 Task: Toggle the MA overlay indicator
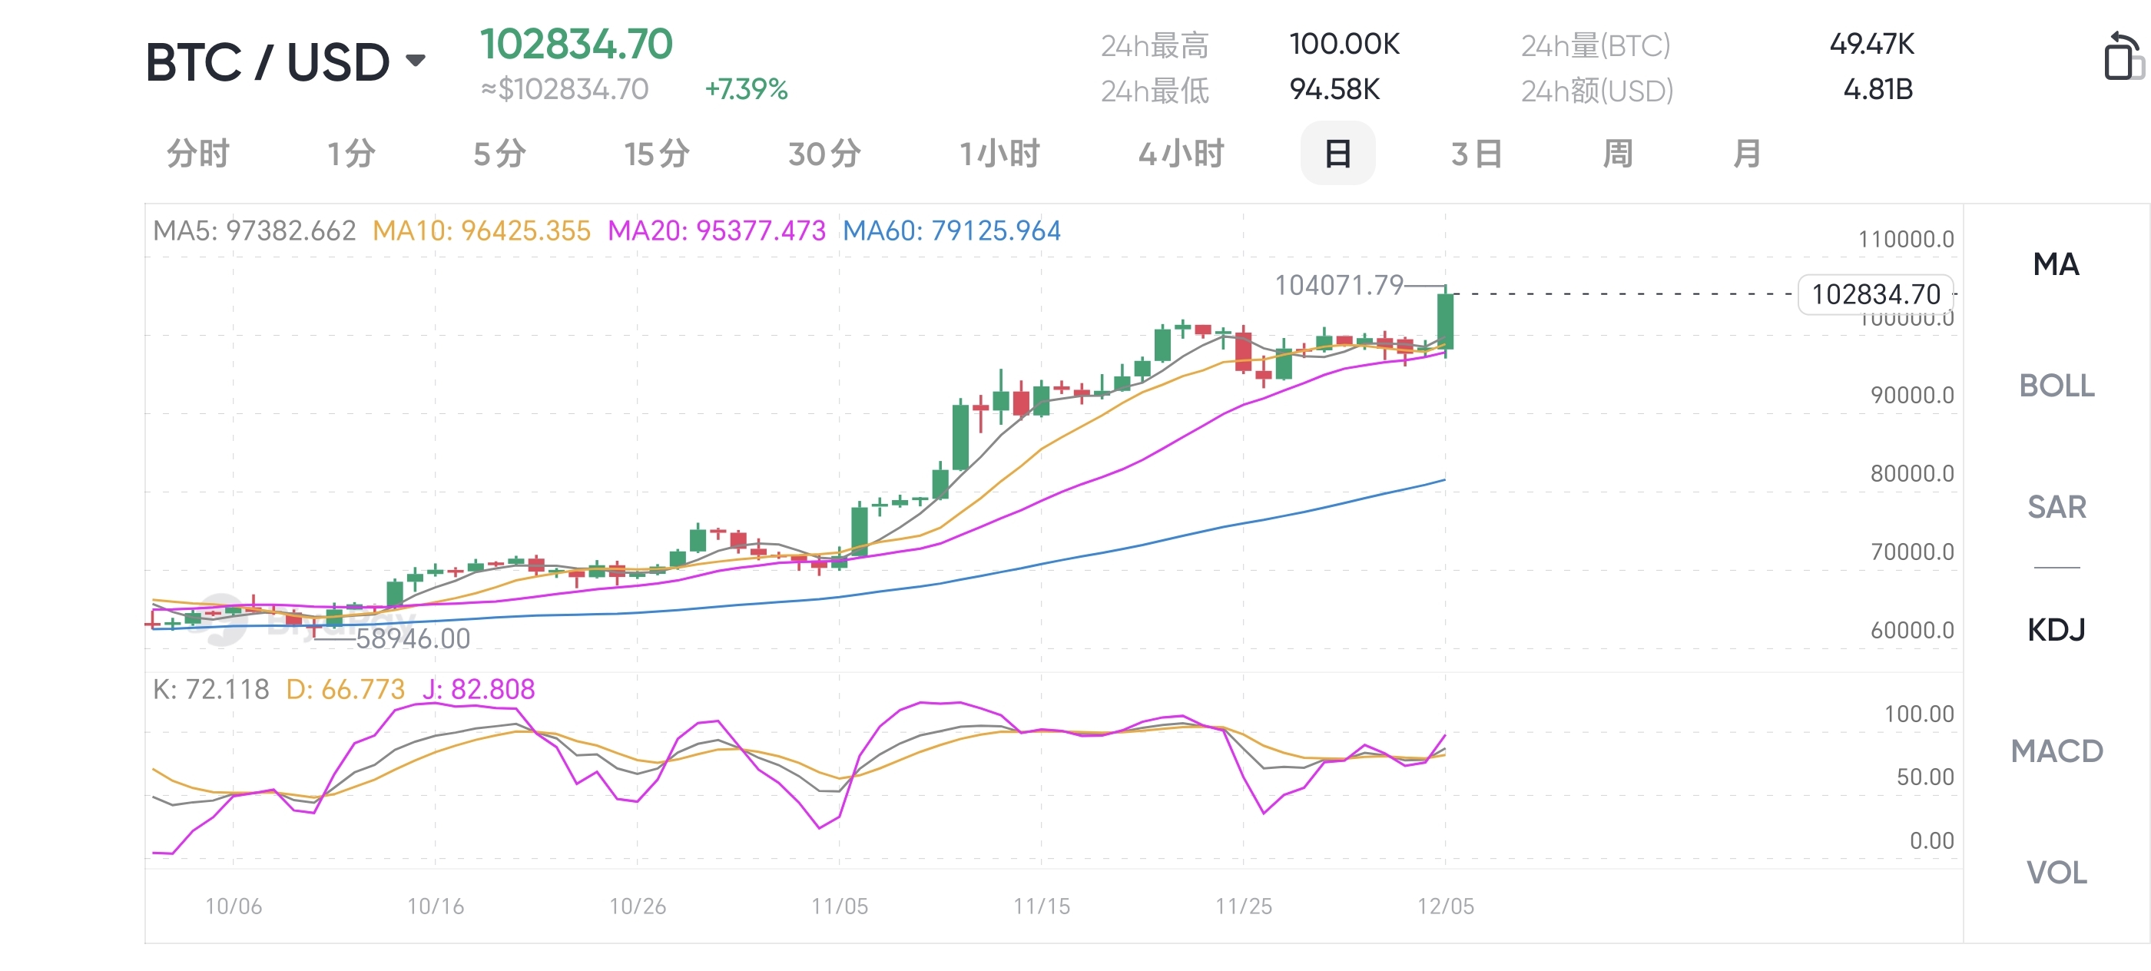pos(2055,265)
